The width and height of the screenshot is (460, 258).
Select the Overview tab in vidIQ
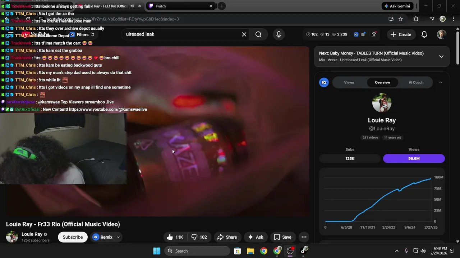click(382, 82)
